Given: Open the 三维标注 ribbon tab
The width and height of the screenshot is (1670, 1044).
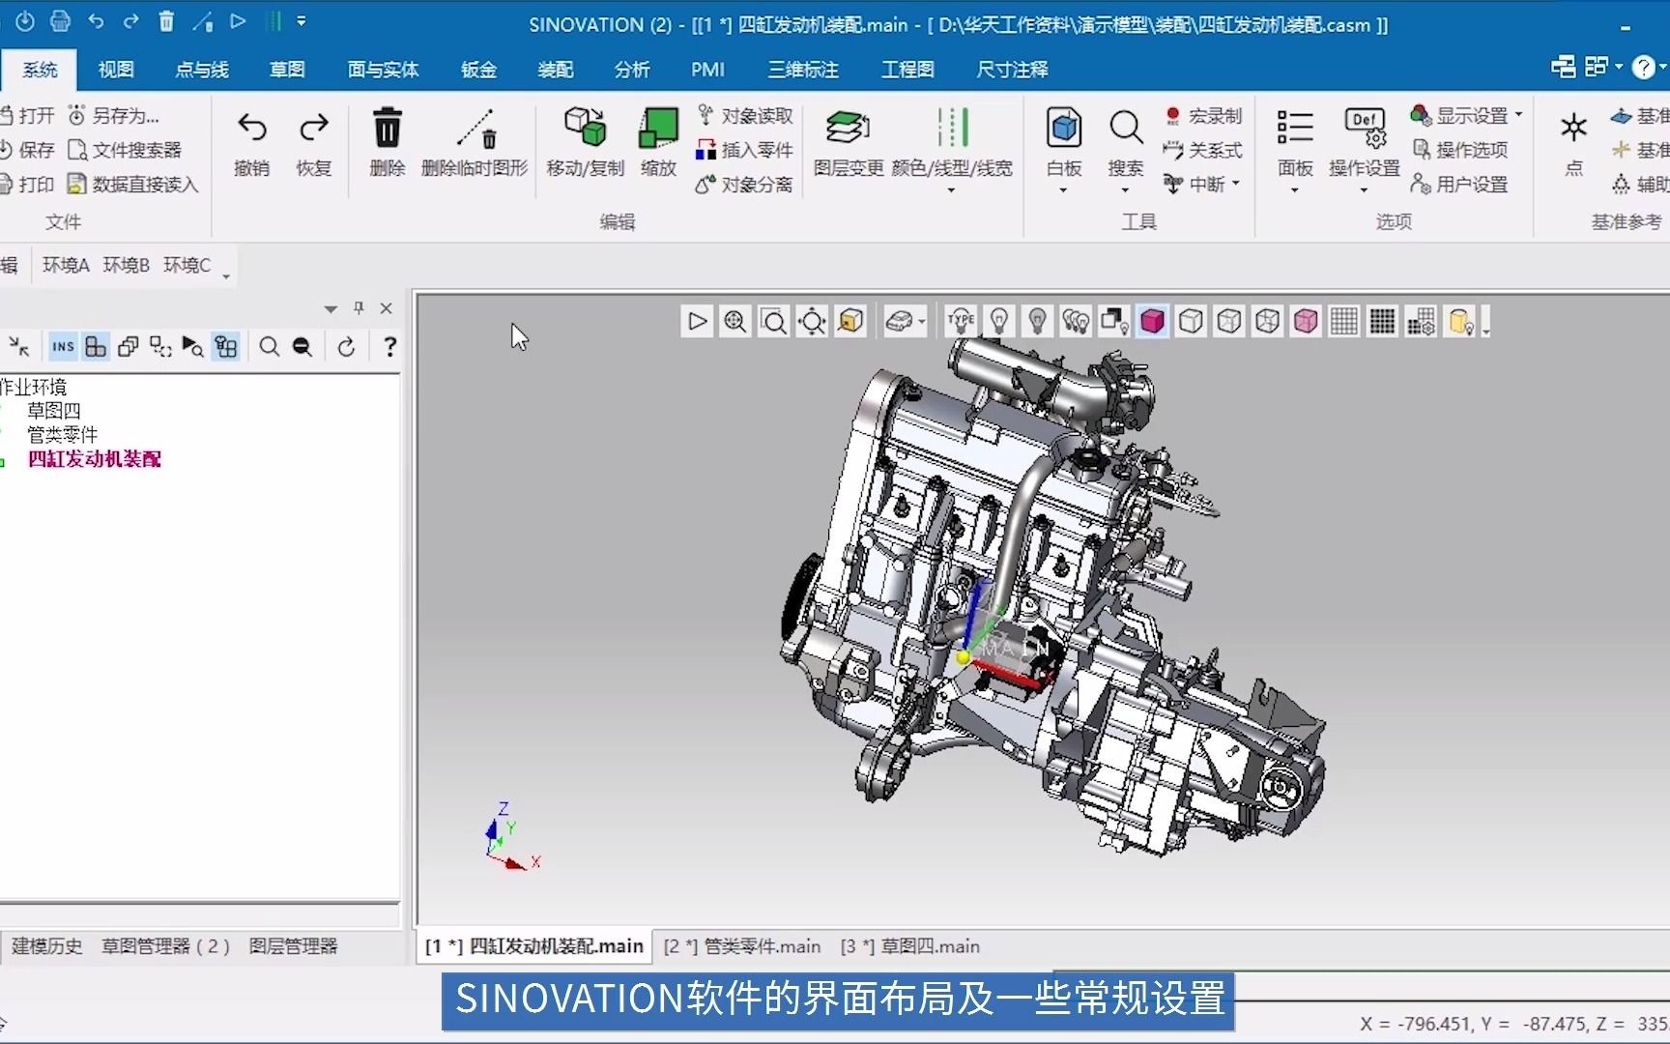Looking at the screenshot, I should tap(803, 70).
